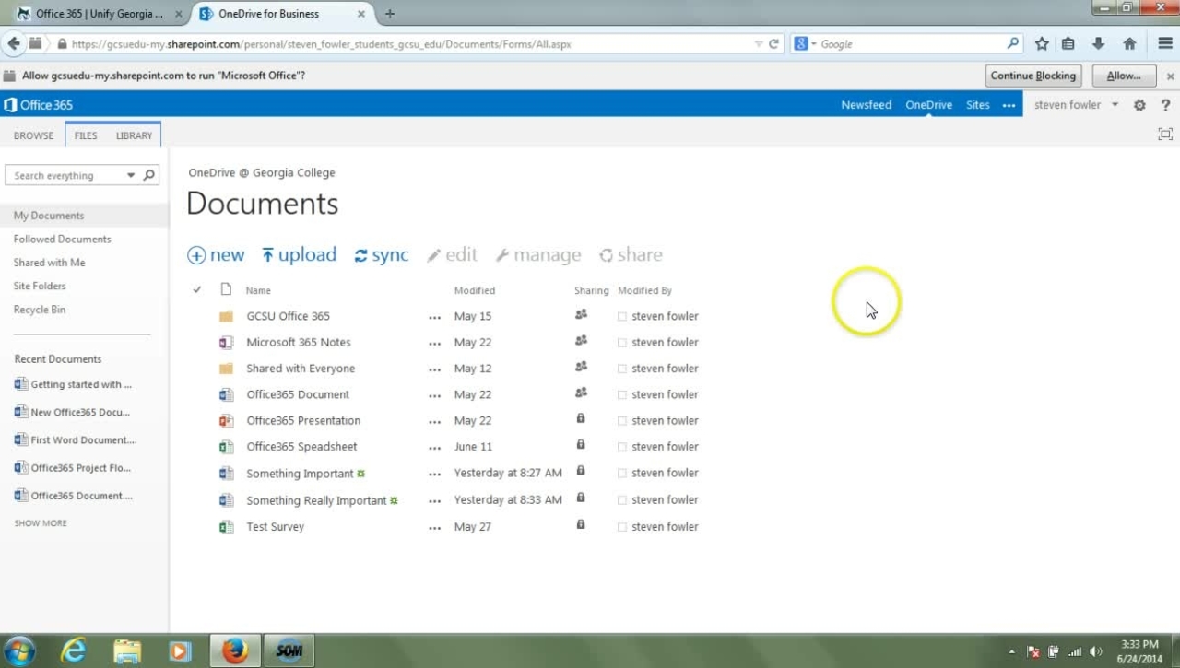Image resolution: width=1180 pixels, height=668 pixels.
Task: Click sharing people icon for GCSU Office 365
Action: [x=581, y=314]
